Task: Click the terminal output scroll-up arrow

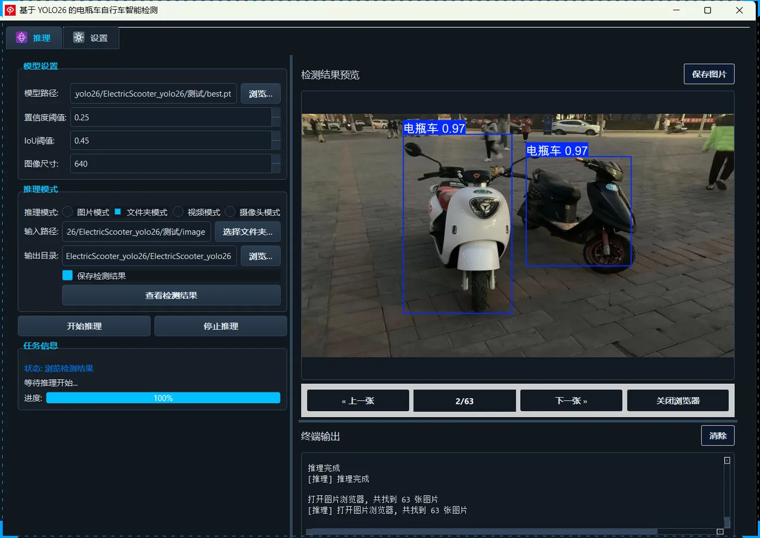Action: point(727,460)
